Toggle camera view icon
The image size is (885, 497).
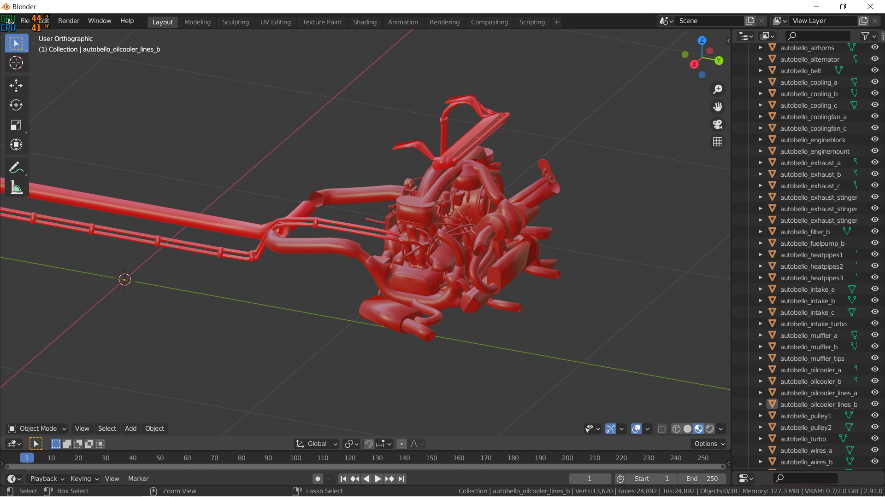tap(718, 124)
